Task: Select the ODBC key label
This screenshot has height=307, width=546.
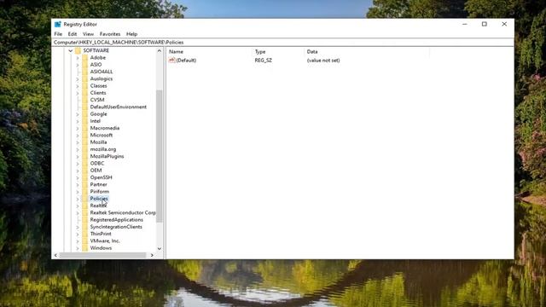Action: pos(97,163)
